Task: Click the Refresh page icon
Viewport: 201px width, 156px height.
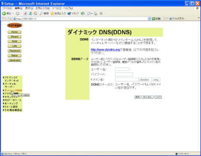Action: coord(30,13)
